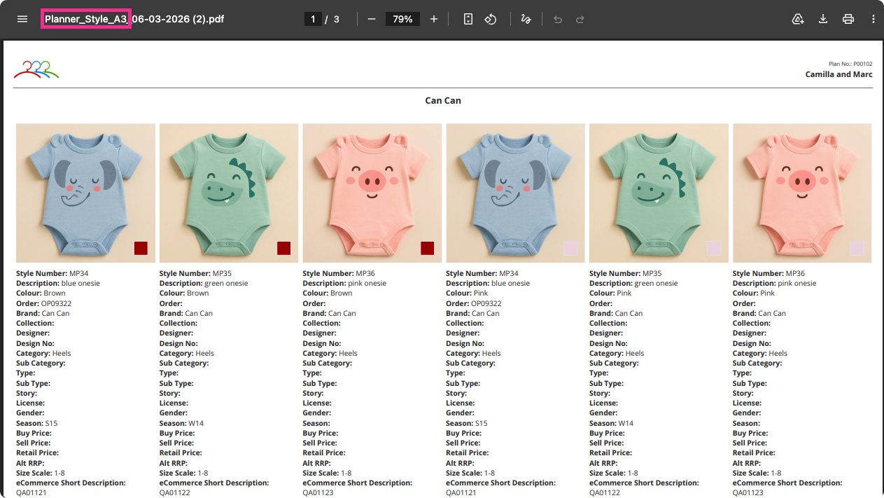
Task: Click dark red swatch on MP34 Brown onesie
Action: click(x=141, y=248)
